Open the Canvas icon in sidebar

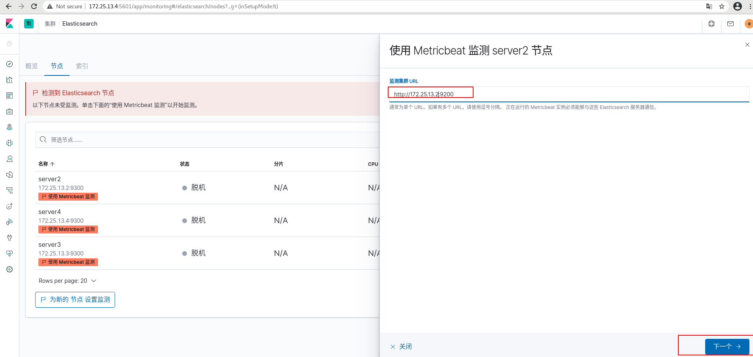[9, 111]
